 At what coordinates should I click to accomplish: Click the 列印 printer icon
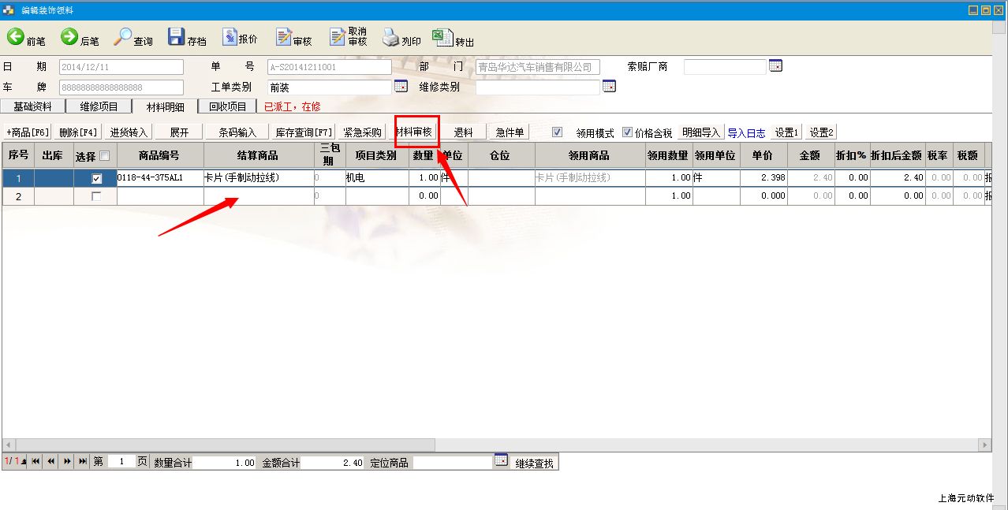pos(391,38)
